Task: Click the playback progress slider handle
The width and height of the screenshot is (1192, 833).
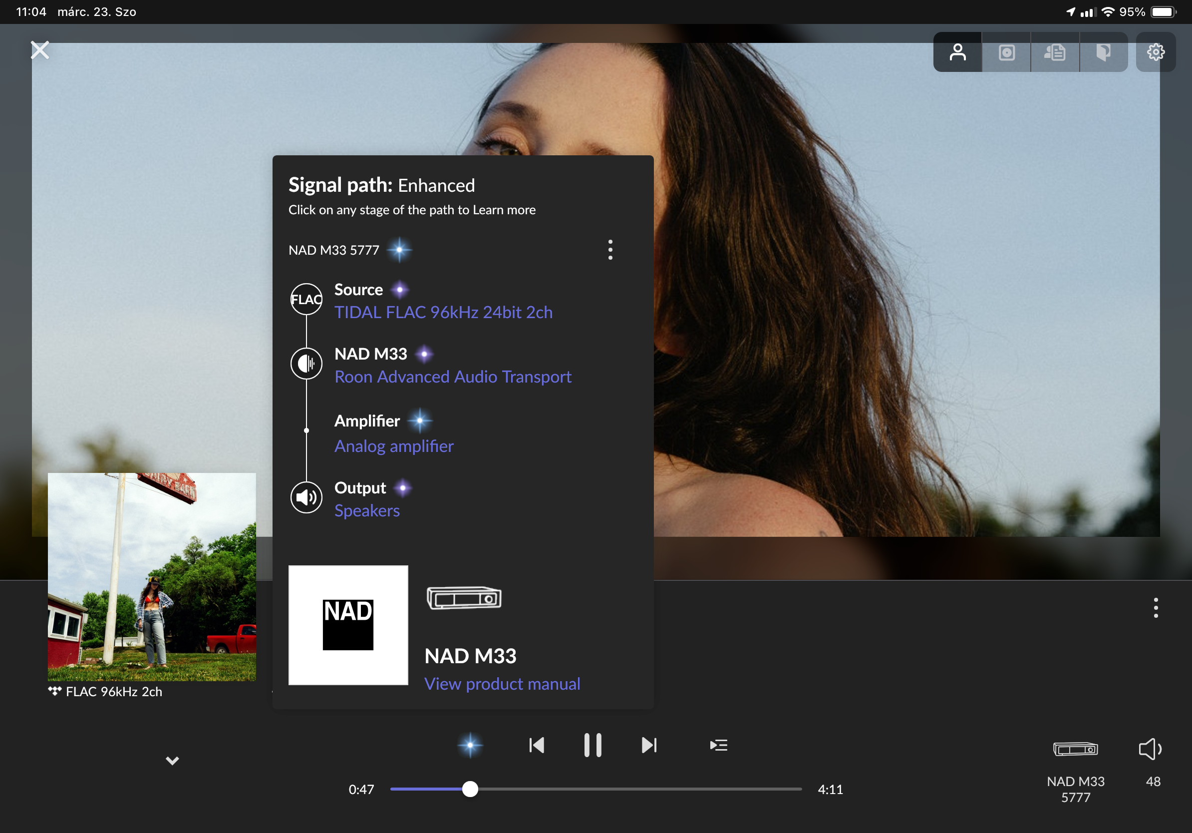Action: (470, 789)
